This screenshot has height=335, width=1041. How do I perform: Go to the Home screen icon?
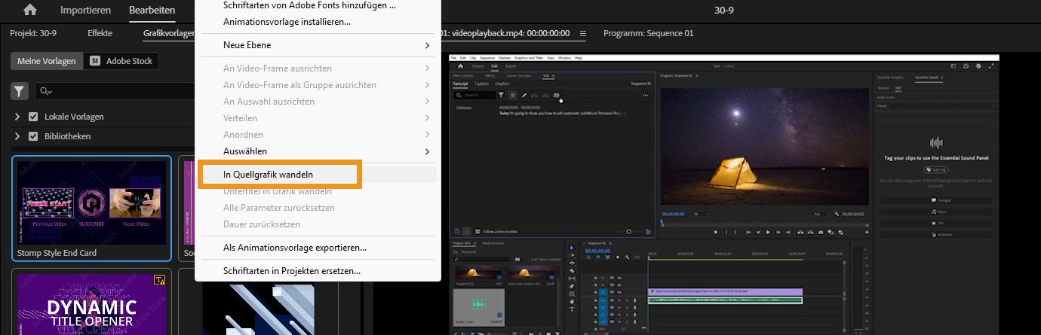pos(30,11)
